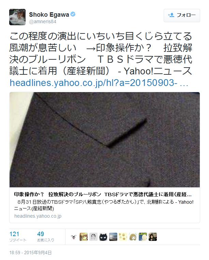
Task: Open the suit lapel card image
Action: click(105, 140)
